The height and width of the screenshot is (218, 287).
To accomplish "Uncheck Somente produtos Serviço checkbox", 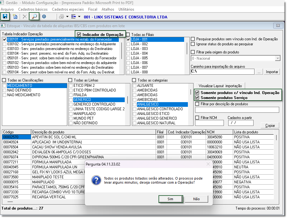I will (x=197, y=98).
